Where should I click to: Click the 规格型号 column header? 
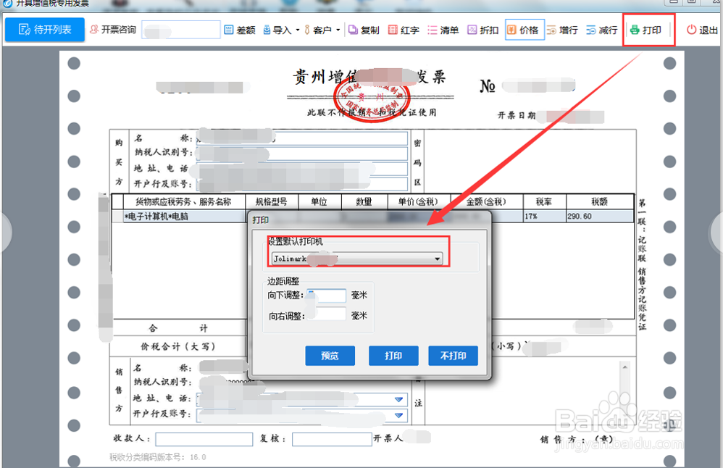[271, 201]
